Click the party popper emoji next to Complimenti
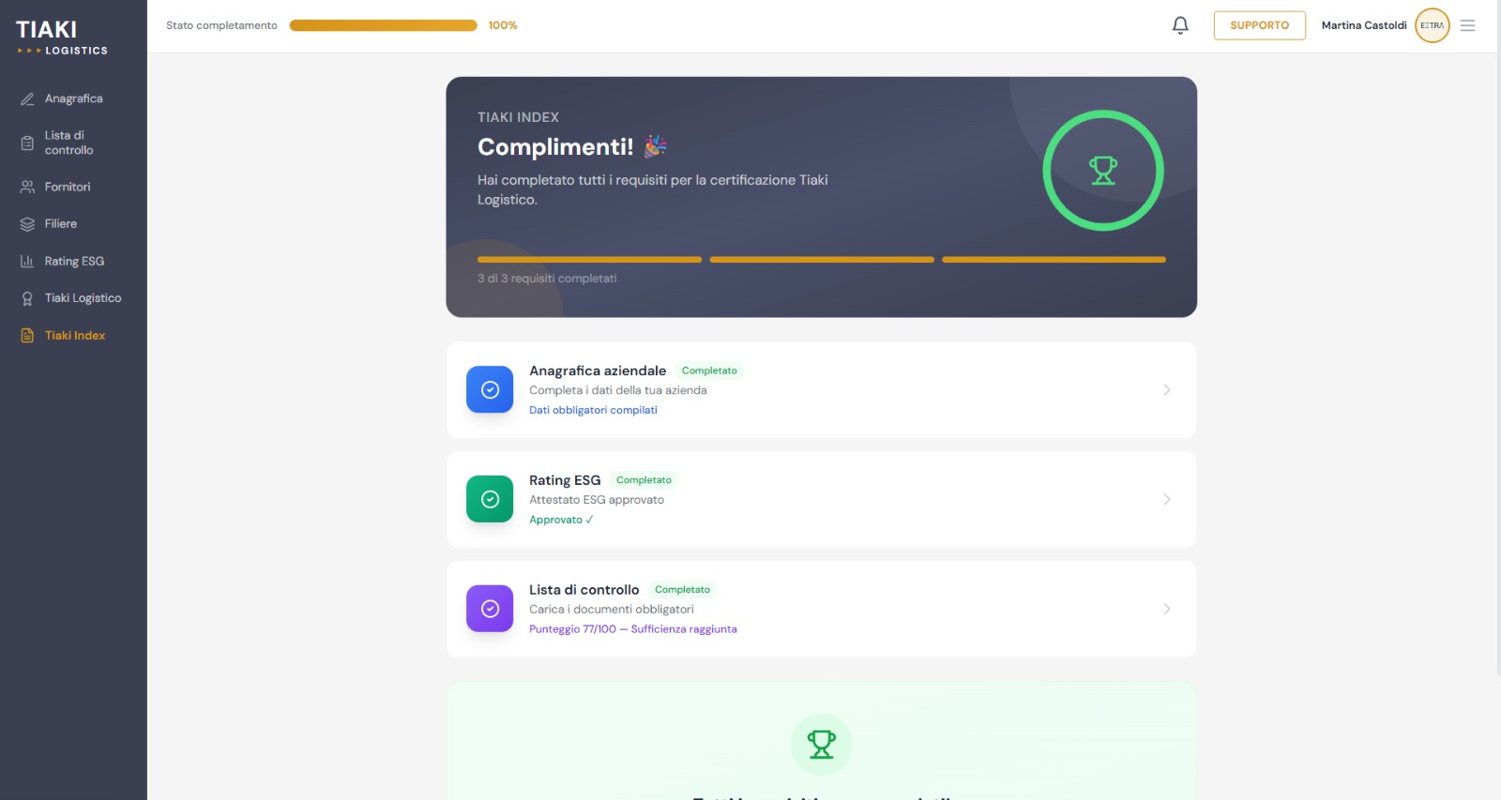 click(655, 146)
